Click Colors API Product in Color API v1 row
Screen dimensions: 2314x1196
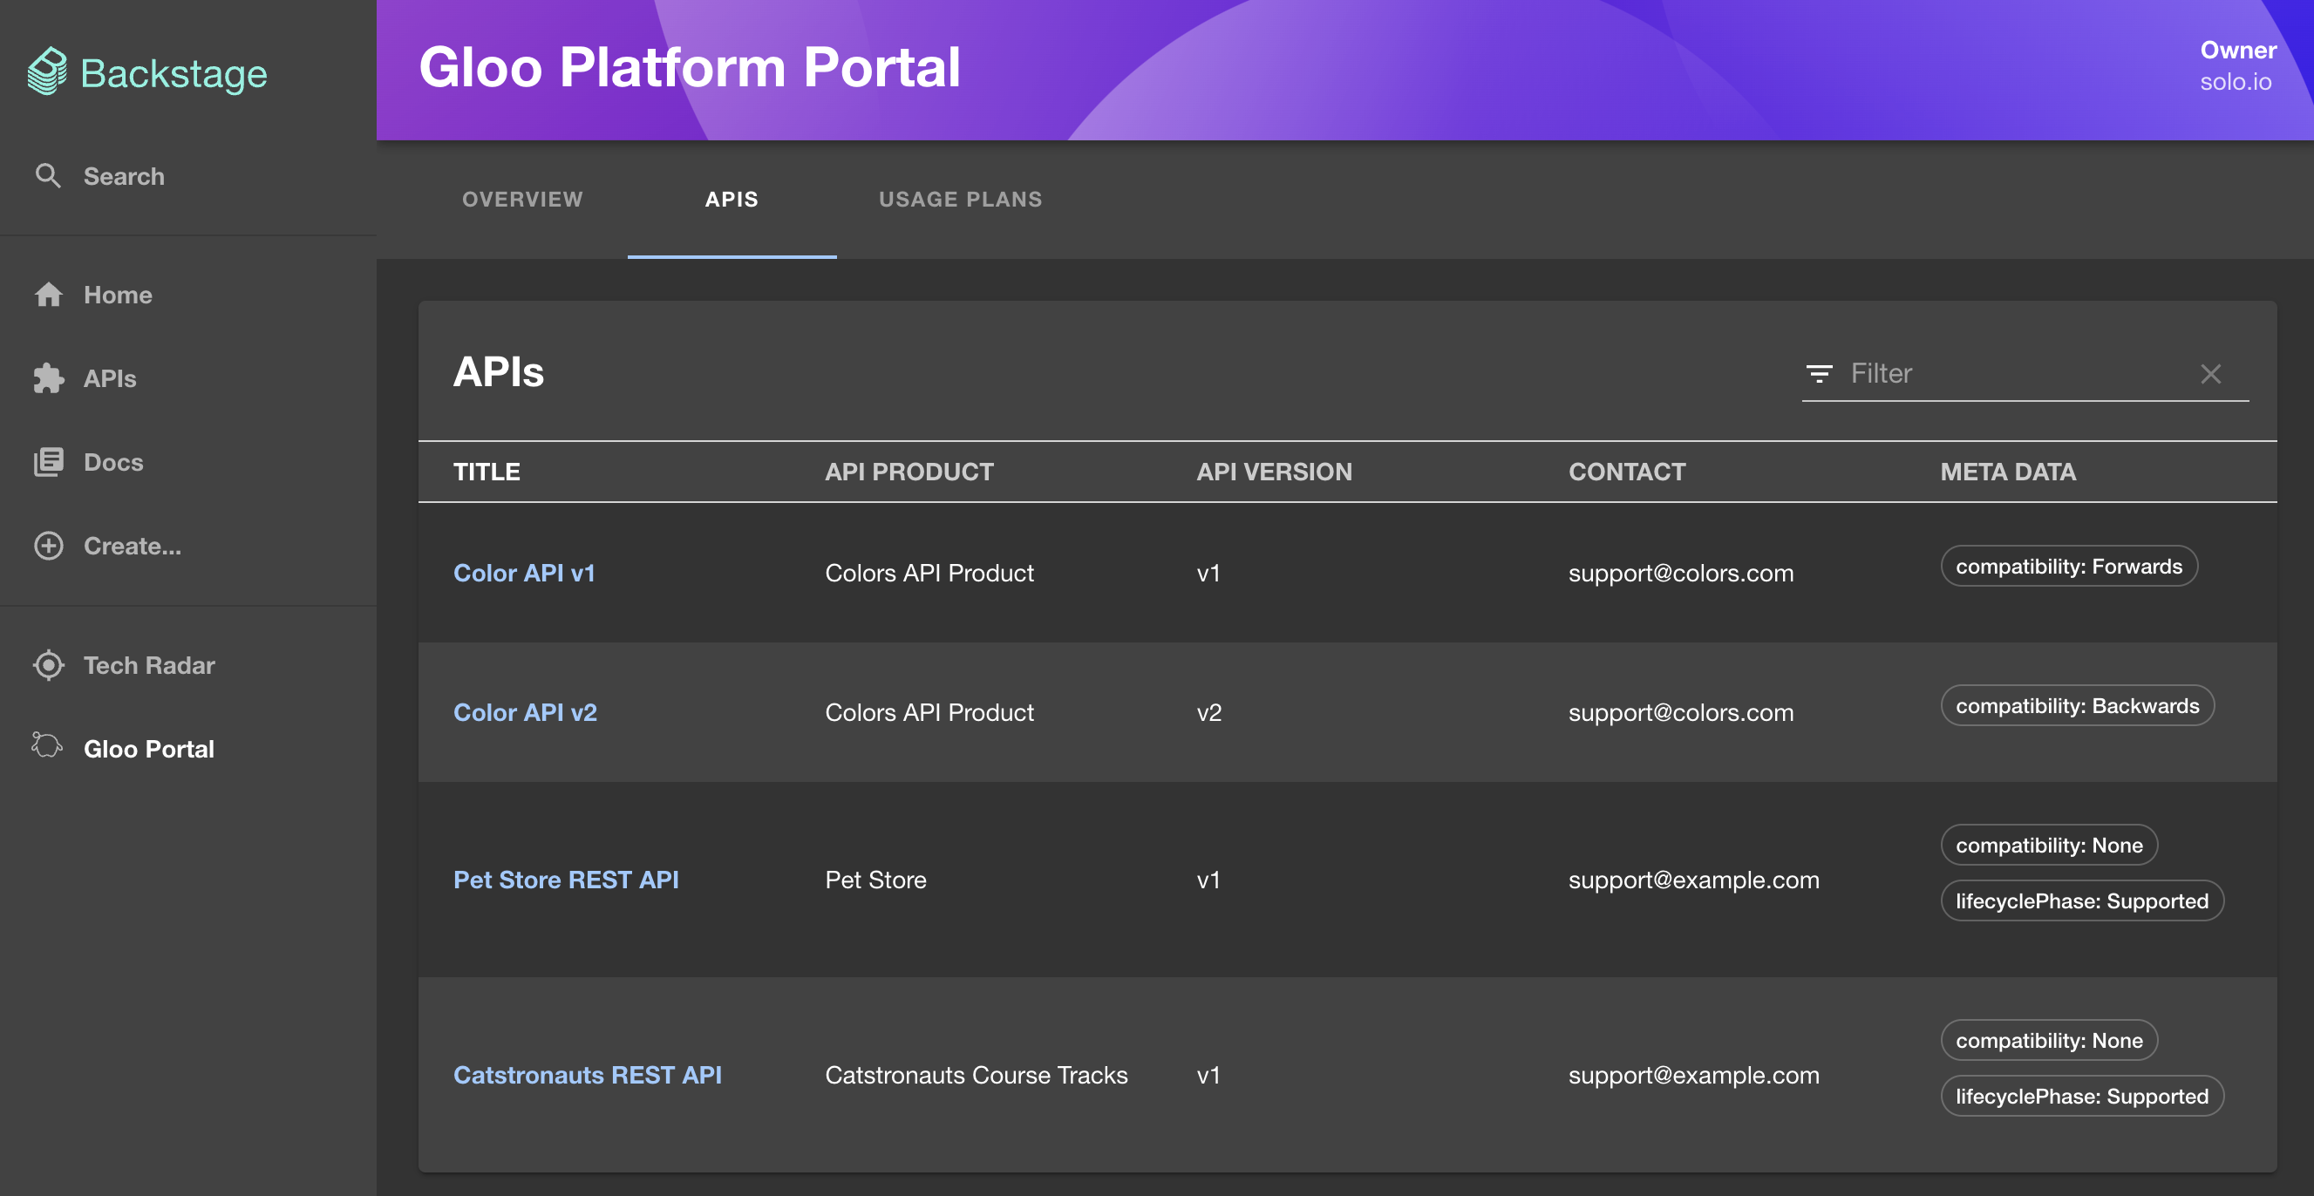929,573
